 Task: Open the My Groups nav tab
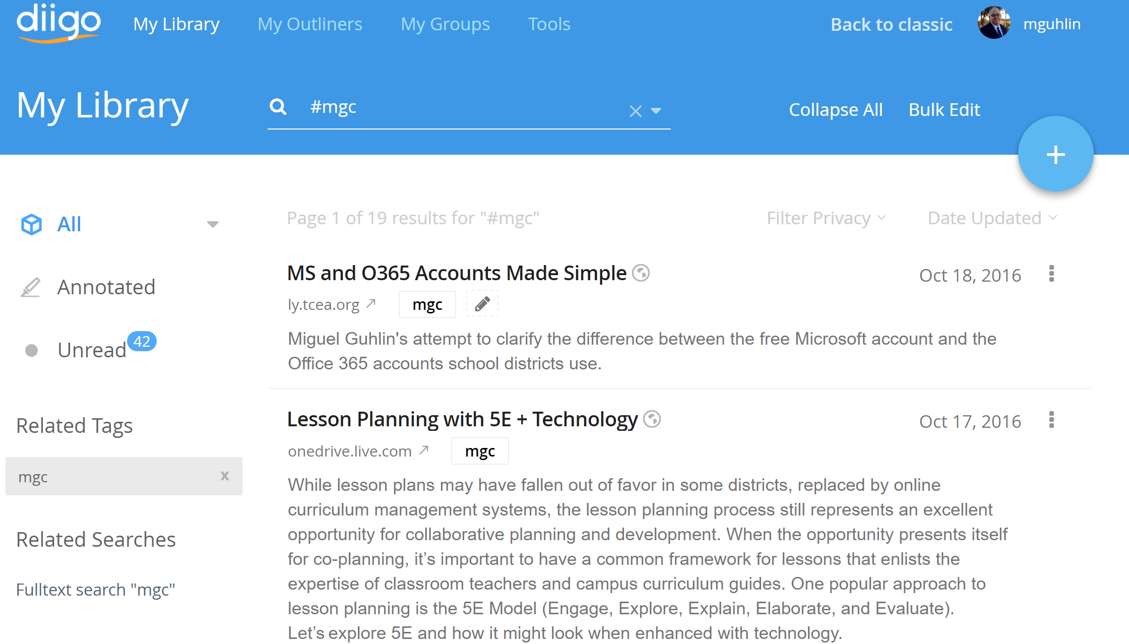(445, 24)
